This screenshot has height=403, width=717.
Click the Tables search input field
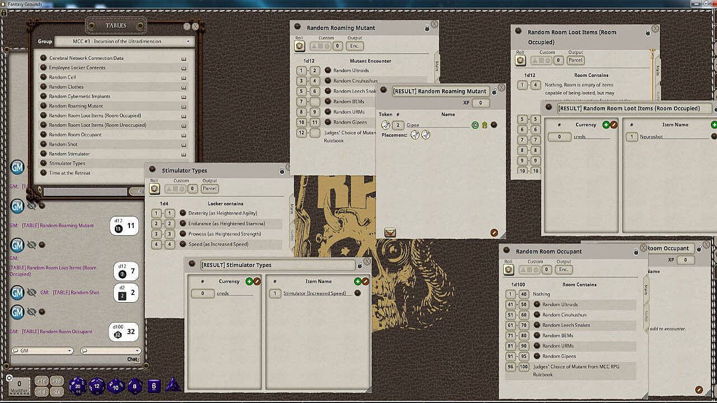point(85,192)
